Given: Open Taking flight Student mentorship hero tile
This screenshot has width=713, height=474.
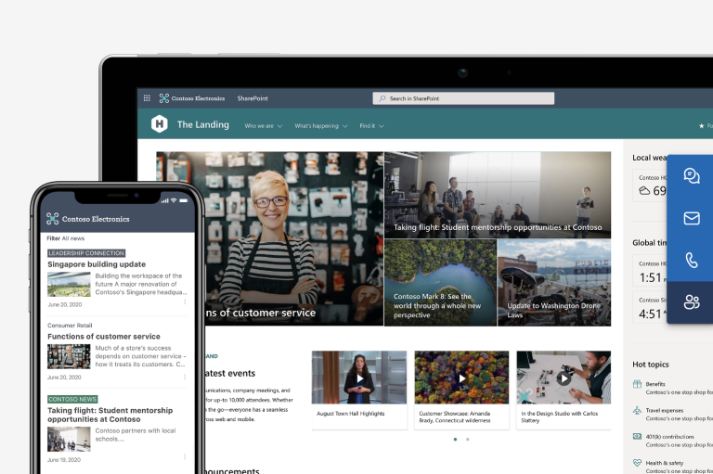Looking at the screenshot, I should [x=498, y=195].
